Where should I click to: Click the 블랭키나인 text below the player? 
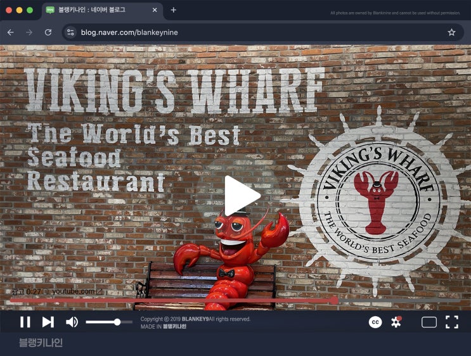[41, 343]
